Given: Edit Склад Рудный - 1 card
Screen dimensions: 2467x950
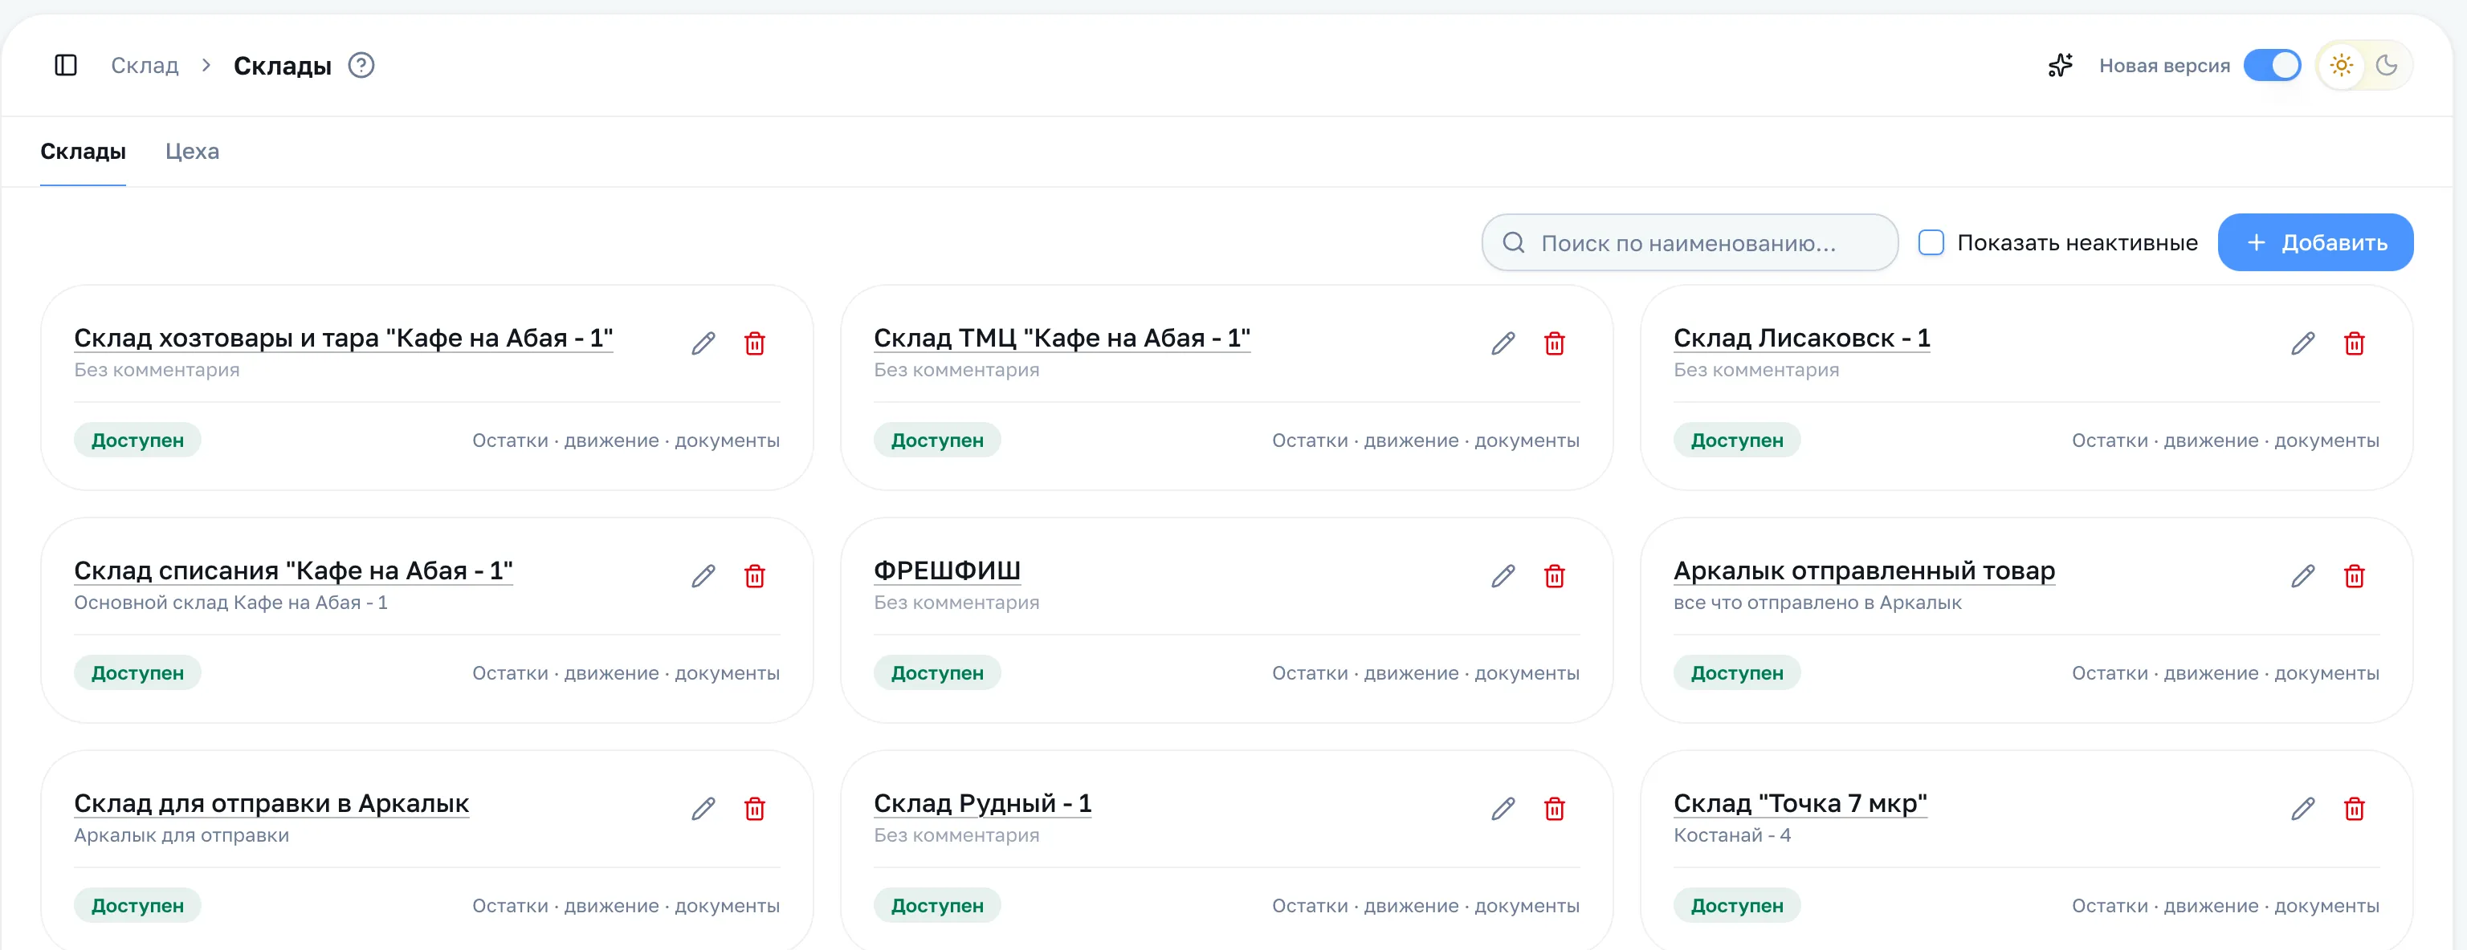Looking at the screenshot, I should coord(1503,810).
